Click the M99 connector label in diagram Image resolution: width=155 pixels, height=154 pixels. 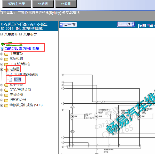click(87, 118)
